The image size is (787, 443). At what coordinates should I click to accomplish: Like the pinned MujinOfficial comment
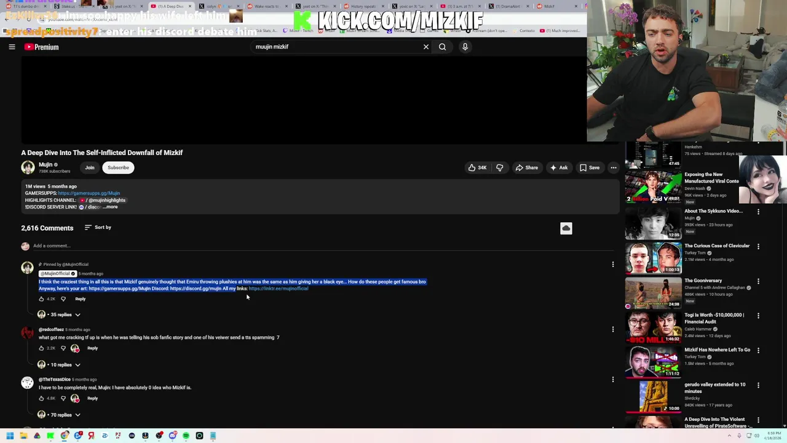[x=41, y=299]
